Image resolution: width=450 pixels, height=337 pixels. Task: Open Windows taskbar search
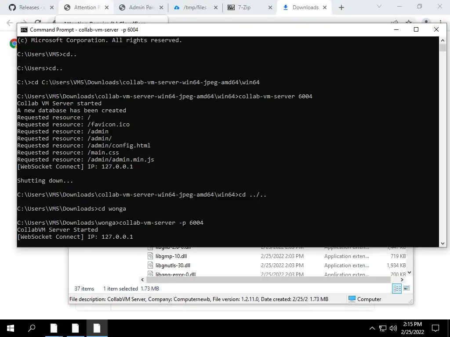click(x=32, y=328)
